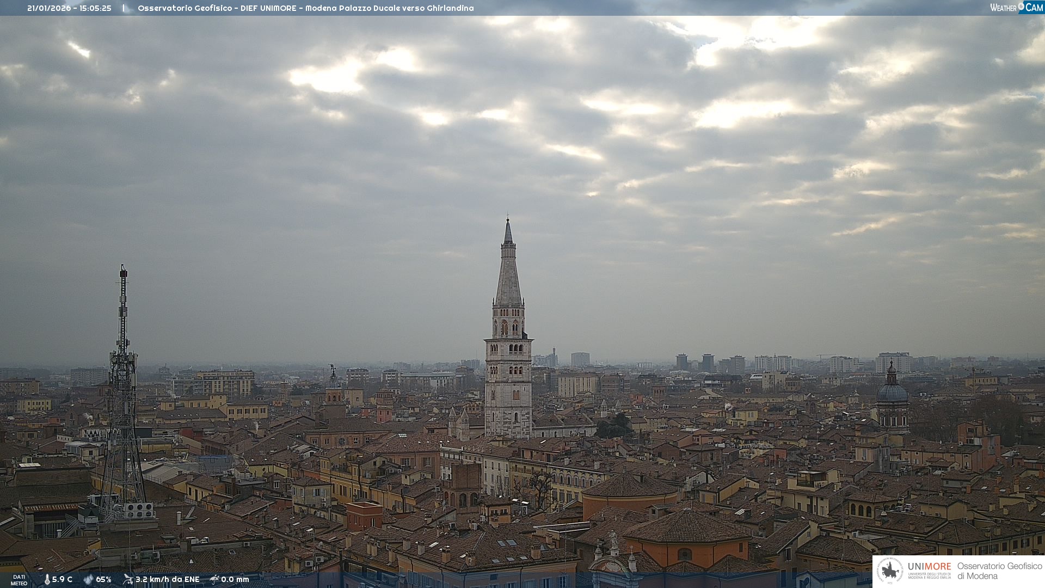Viewport: 1045px width, 588px height.
Task: Click the humidity water drops icon
Action: [88, 579]
